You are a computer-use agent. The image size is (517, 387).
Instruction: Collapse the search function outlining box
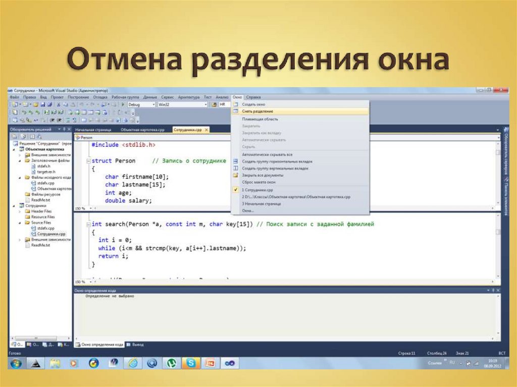(x=88, y=225)
